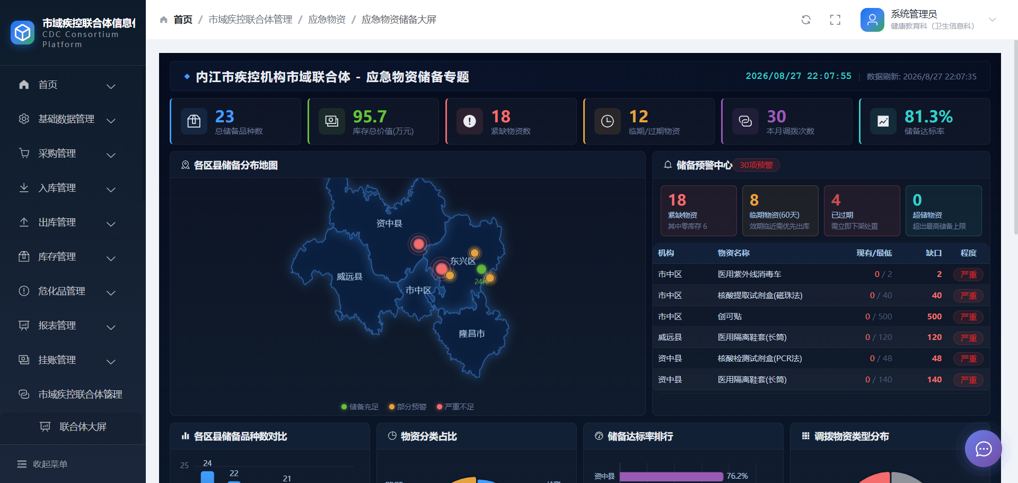The width and height of the screenshot is (1018, 483).
Task: Click the 临期/过期物资 clock icon
Action: tap(608, 121)
